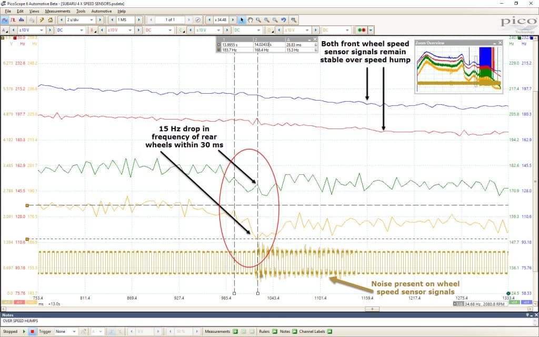Viewport: 539px width, 337px height.
Task: Select the Zoom window magnifier tool
Action: (258, 20)
